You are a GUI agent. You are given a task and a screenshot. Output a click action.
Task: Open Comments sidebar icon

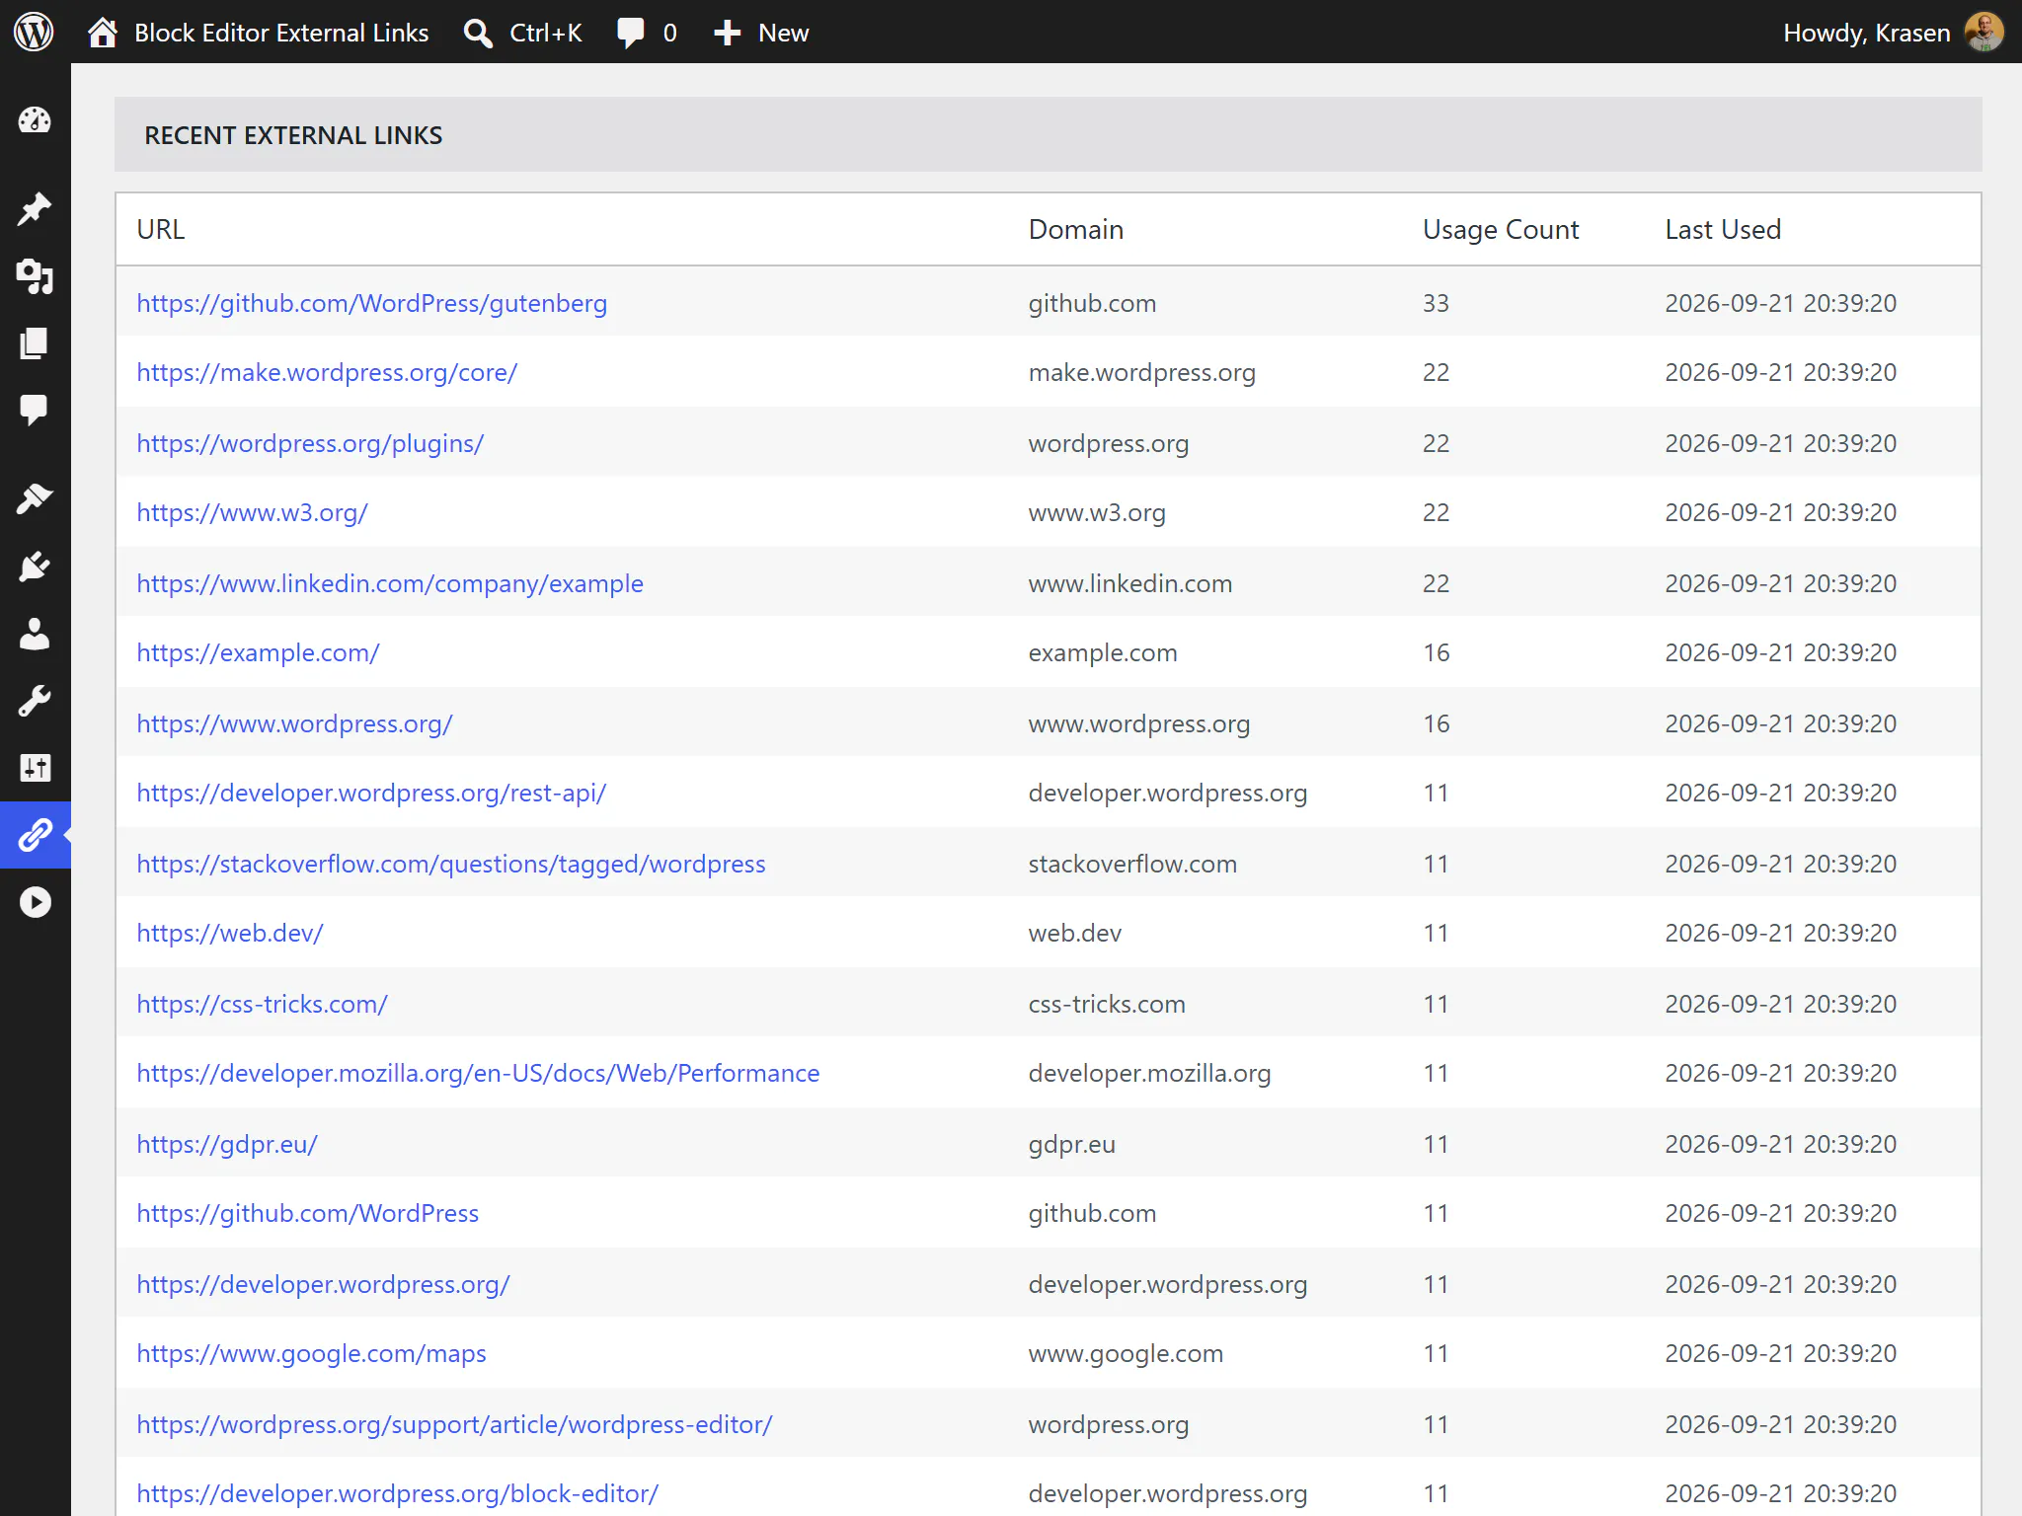pyautogui.click(x=35, y=410)
